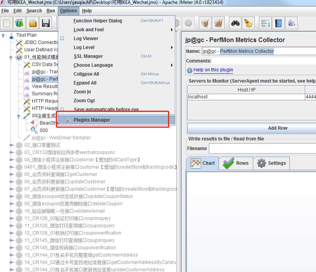The height and width of the screenshot is (272, 316).
Task: Toggle the Log Viewer checkbox
Action: 62,38
